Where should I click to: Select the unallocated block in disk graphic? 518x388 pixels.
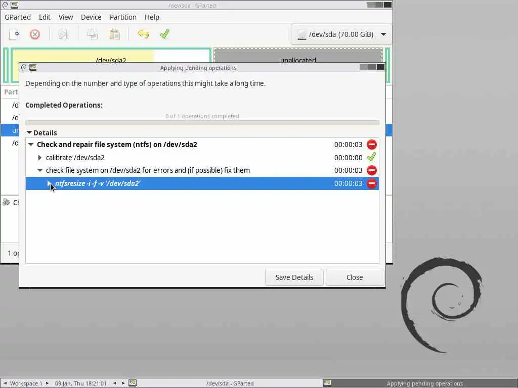point(298,56)
